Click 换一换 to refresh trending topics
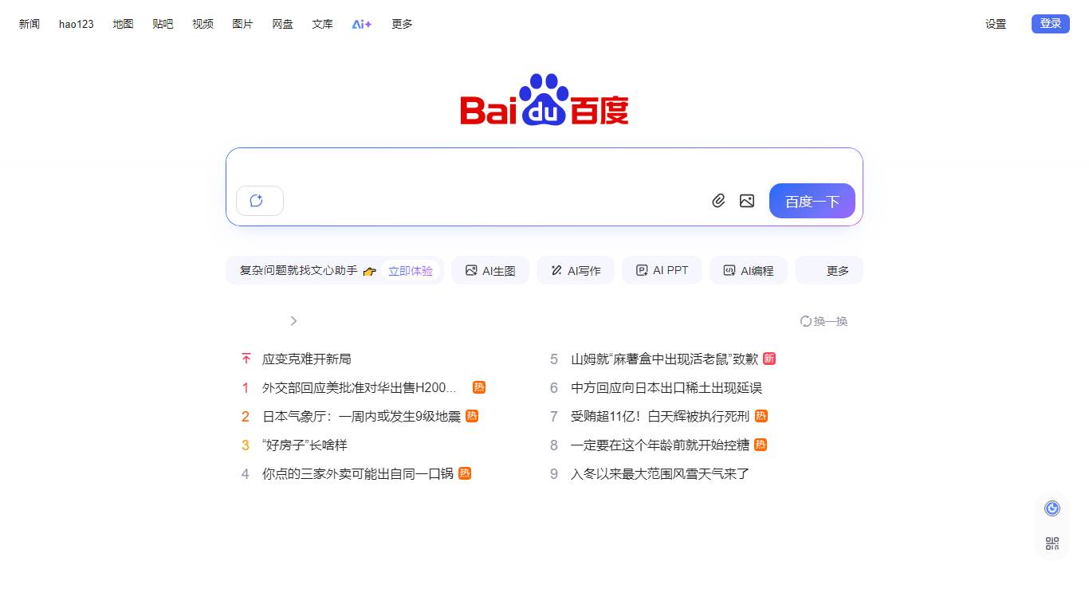The width and height of the screenshot is (1089, 612). pyautogui.click(x=824, y=321)
